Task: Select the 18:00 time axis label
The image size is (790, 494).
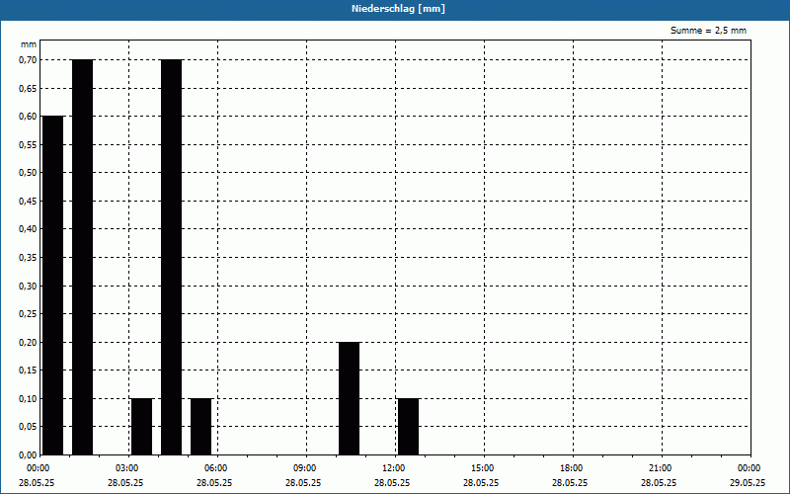Action: [572, 468]
